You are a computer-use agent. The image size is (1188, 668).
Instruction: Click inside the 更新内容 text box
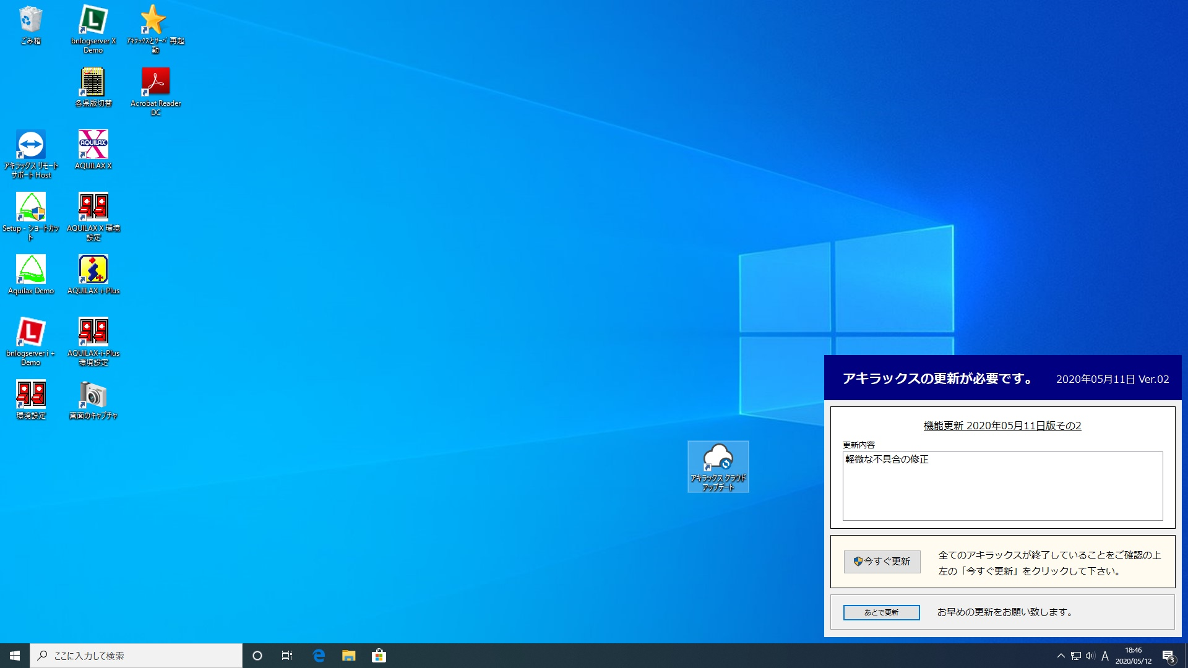pos(1002,486)
